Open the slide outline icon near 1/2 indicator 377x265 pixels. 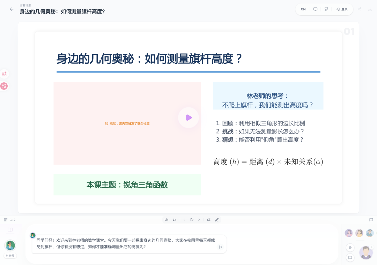tap(6, 220)
